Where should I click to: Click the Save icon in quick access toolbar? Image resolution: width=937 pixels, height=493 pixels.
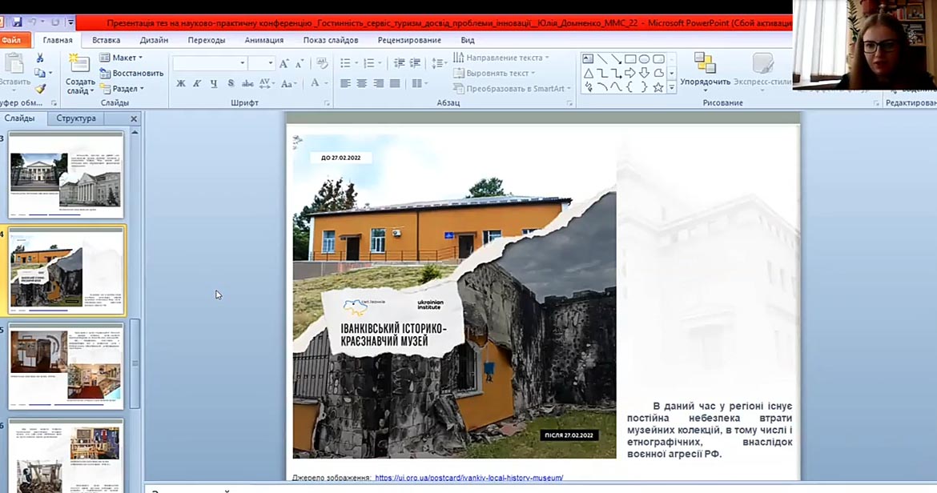[17, 22]
